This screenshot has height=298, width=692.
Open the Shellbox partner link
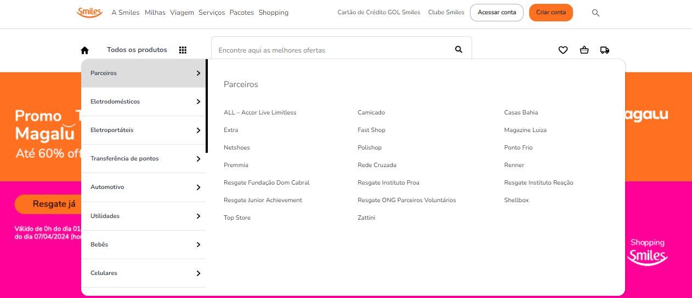(x=516, y=200)
